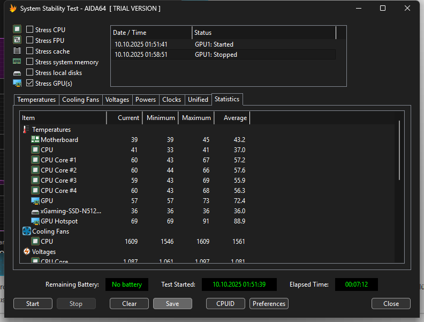The image size is (424, 322).
Task: Click the monitor icon beside Stress GPU(s)
Action: coord(17,84)
